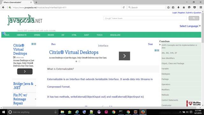Show bookmarks list icon in toolbar
The width and height of the screenshot is (204, 115).
tap(173, 7)
